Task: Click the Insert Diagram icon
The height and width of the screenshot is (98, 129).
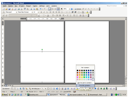Action: 60,89
